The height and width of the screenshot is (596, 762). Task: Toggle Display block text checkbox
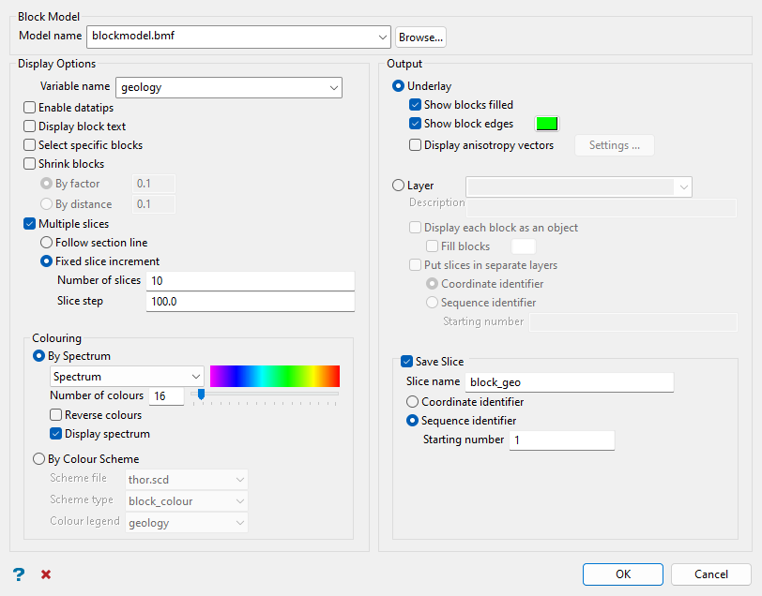point(30,127)
